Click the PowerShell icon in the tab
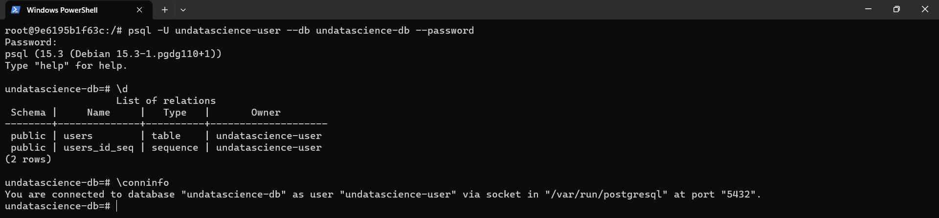Viewport: 939px width, 218px height. [15, 10]
